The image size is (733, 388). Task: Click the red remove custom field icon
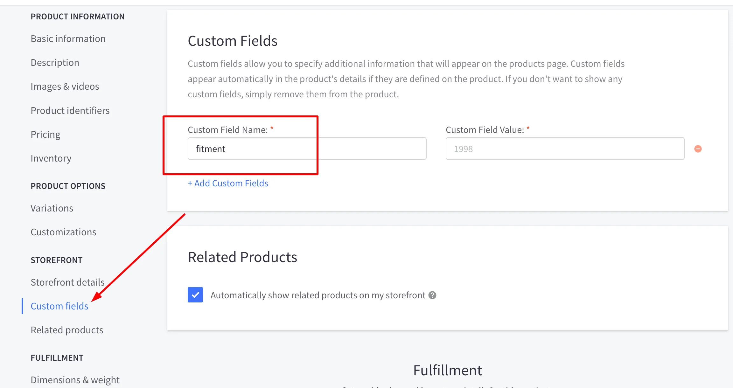tap(698, 149)
